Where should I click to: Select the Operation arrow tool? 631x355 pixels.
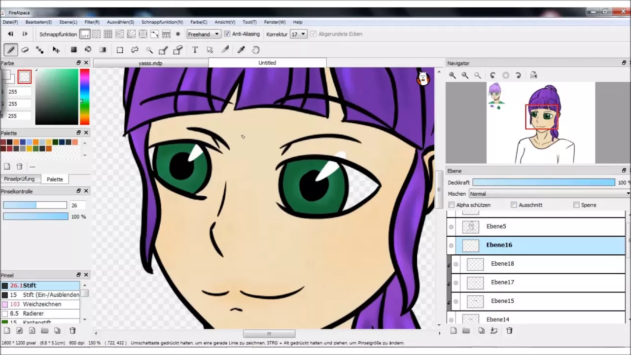[x=210, y=50]
